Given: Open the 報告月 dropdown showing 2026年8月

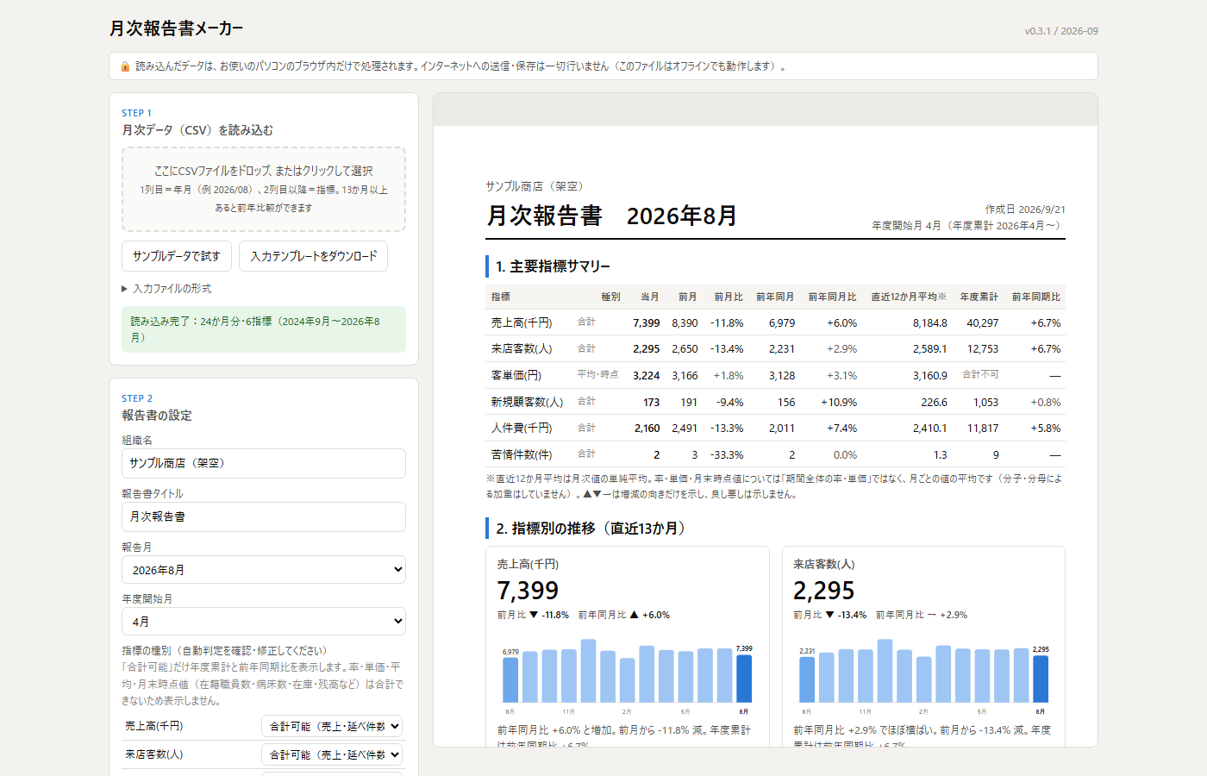Looking at the screenshot, I should click(x=264, y=570).
